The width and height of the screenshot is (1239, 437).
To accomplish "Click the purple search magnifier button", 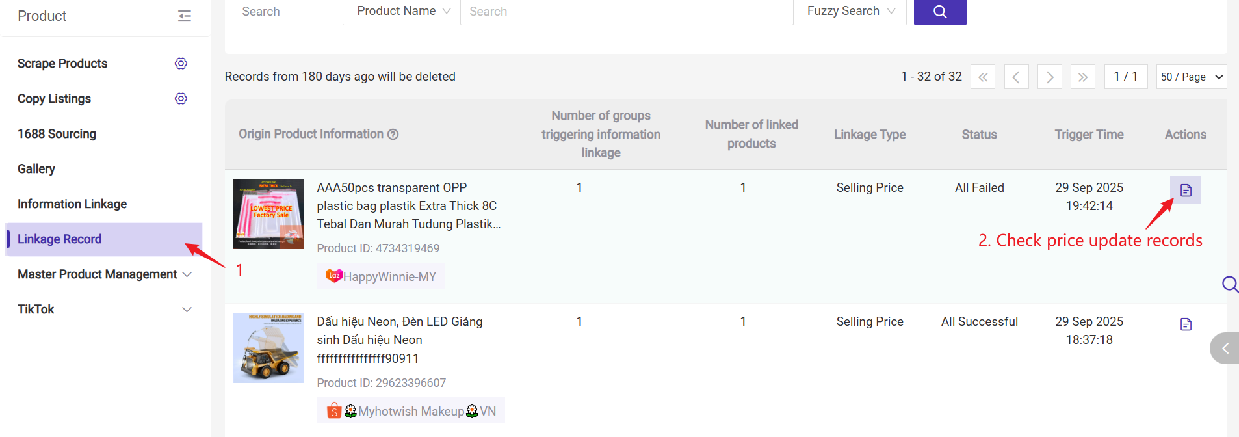I will 939,12.
